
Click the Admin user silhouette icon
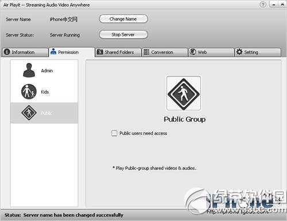[x=29, y=70]
